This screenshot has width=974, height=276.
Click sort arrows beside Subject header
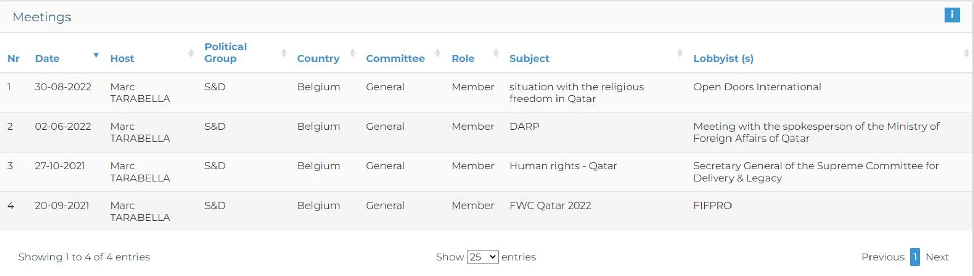[x=680, y=53]
